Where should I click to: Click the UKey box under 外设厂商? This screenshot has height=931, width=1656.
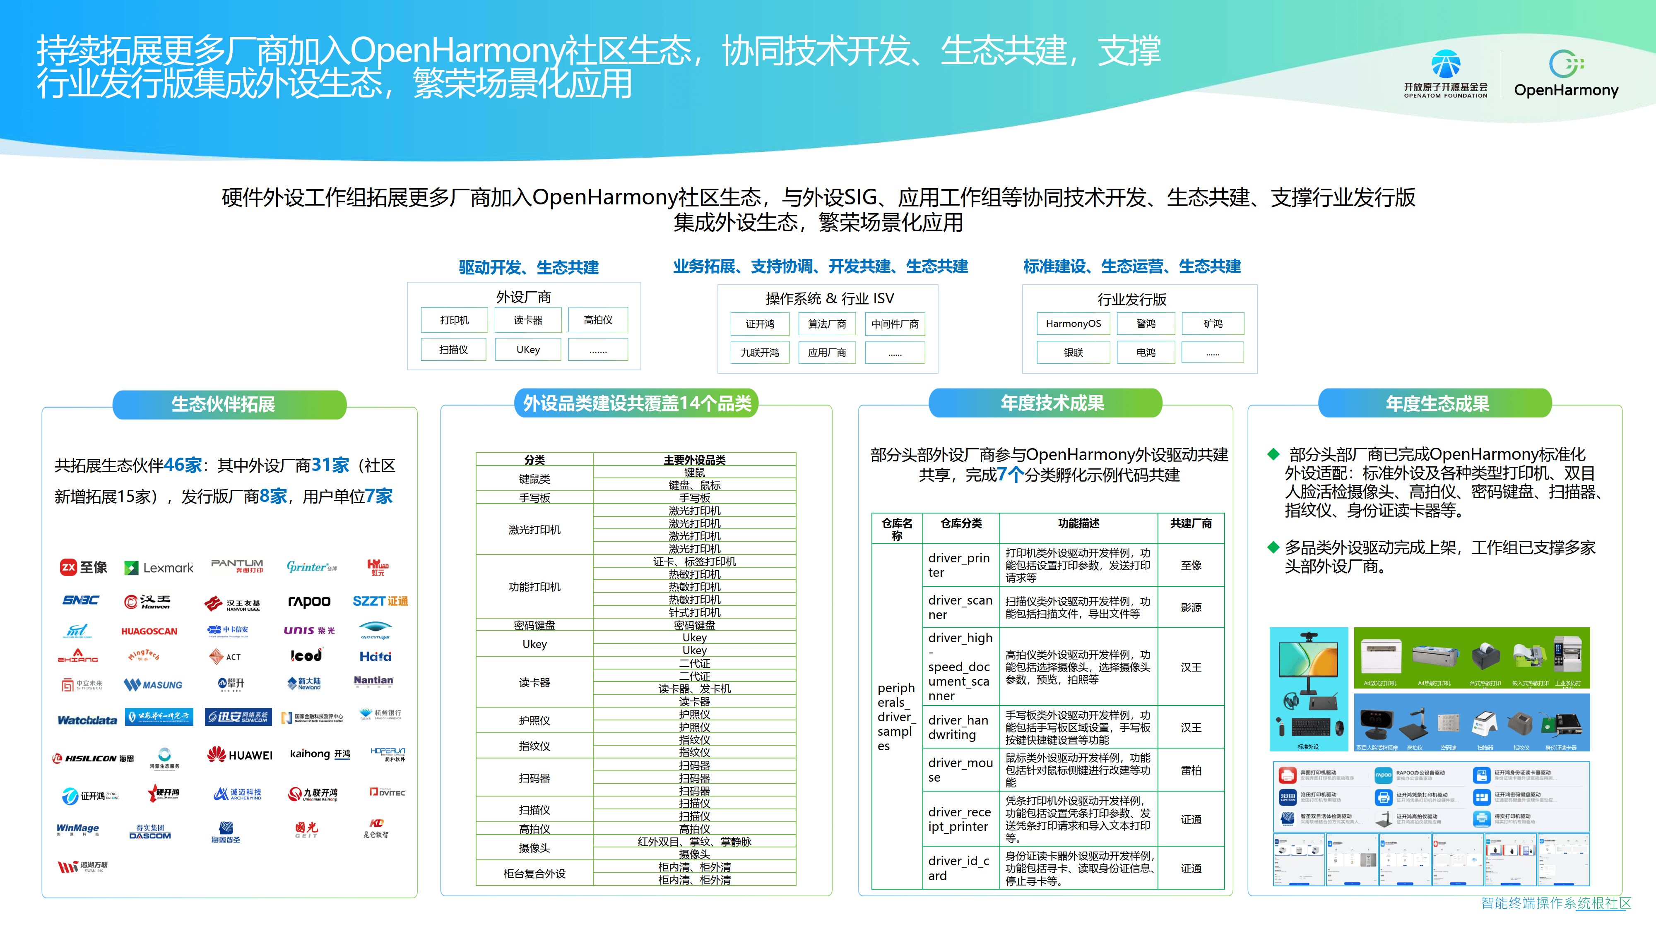(528, 350)
